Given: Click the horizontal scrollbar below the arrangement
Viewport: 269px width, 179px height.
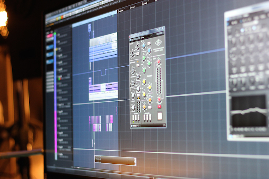Looking at the screenshot, I should click(115, 161).
